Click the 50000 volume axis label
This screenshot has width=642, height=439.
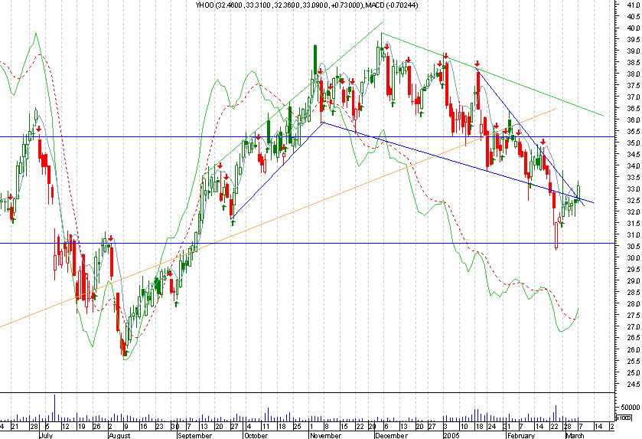coord(631,407)
